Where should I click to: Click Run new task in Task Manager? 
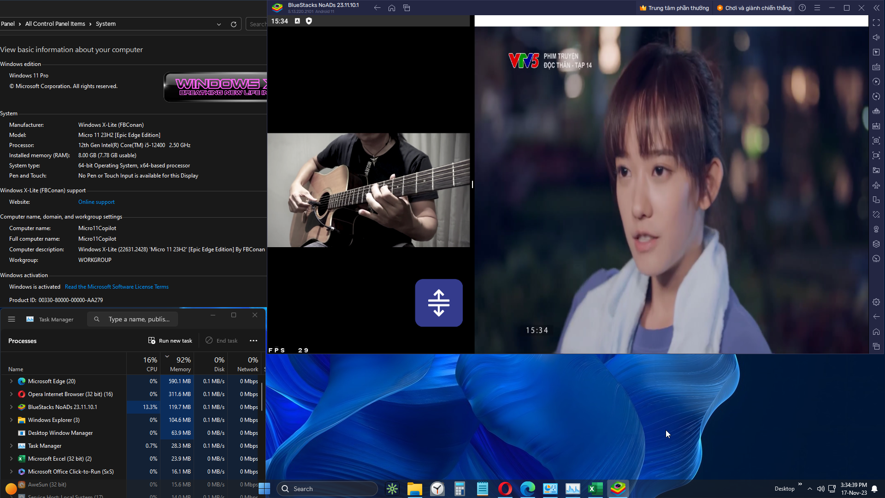pos(170,341)
